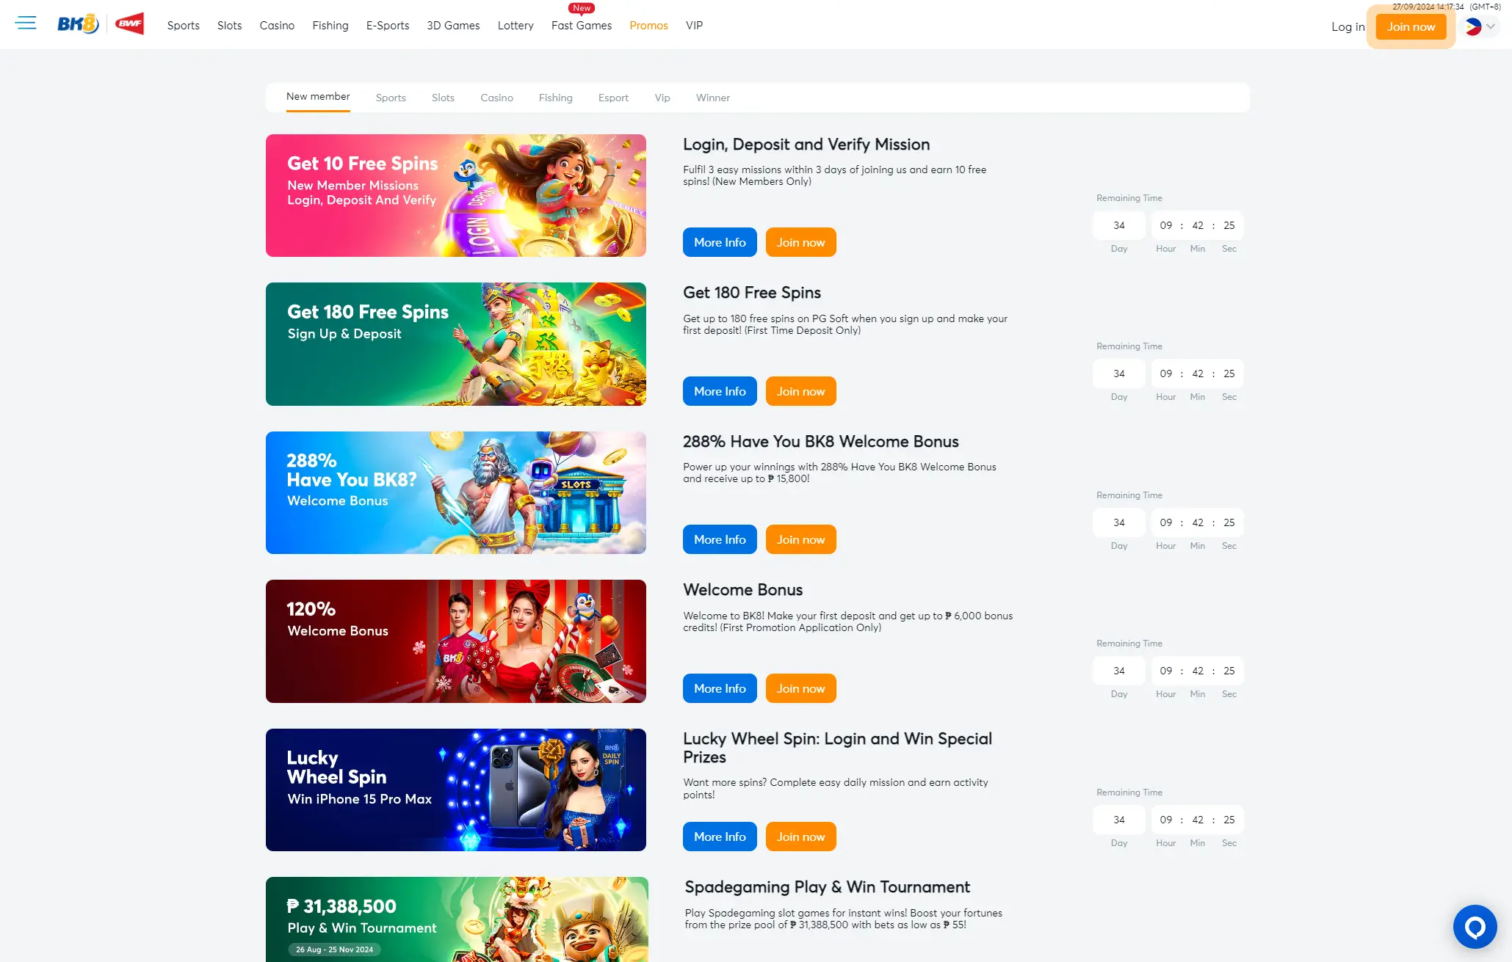
Task: Open More Info for 180 Free Spins
Action: (720, 391)
